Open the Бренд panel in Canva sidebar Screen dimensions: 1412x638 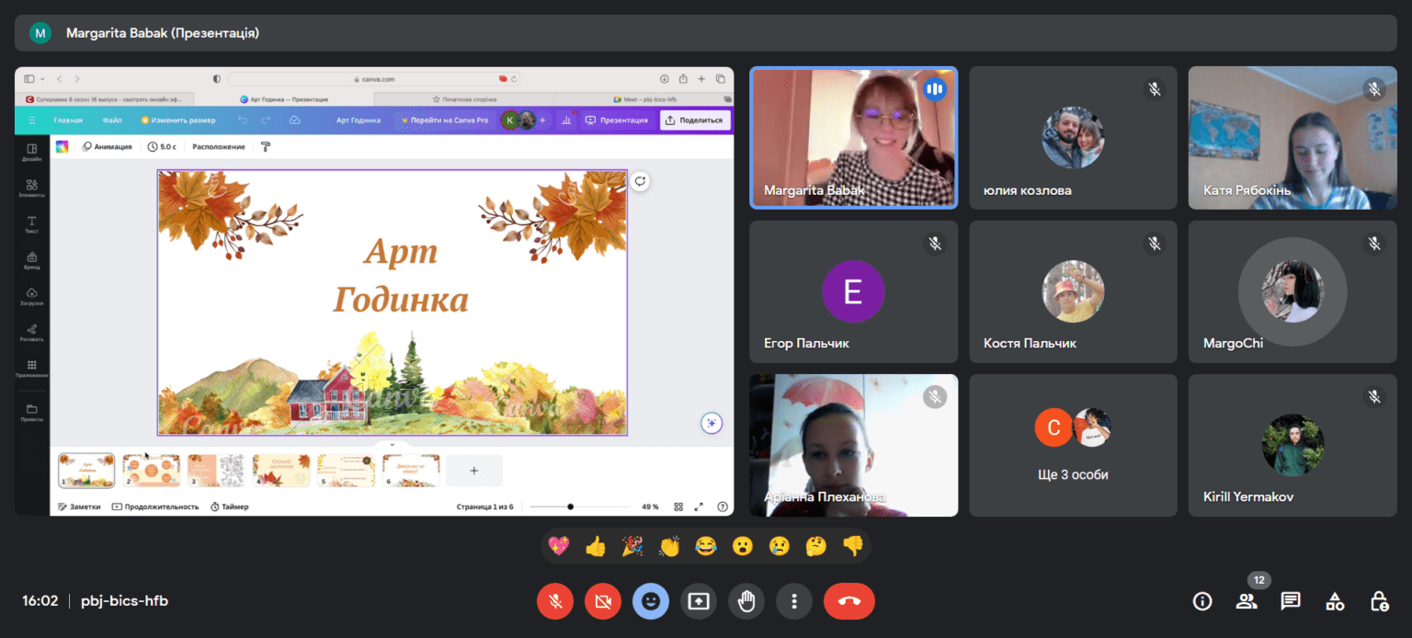31,260
